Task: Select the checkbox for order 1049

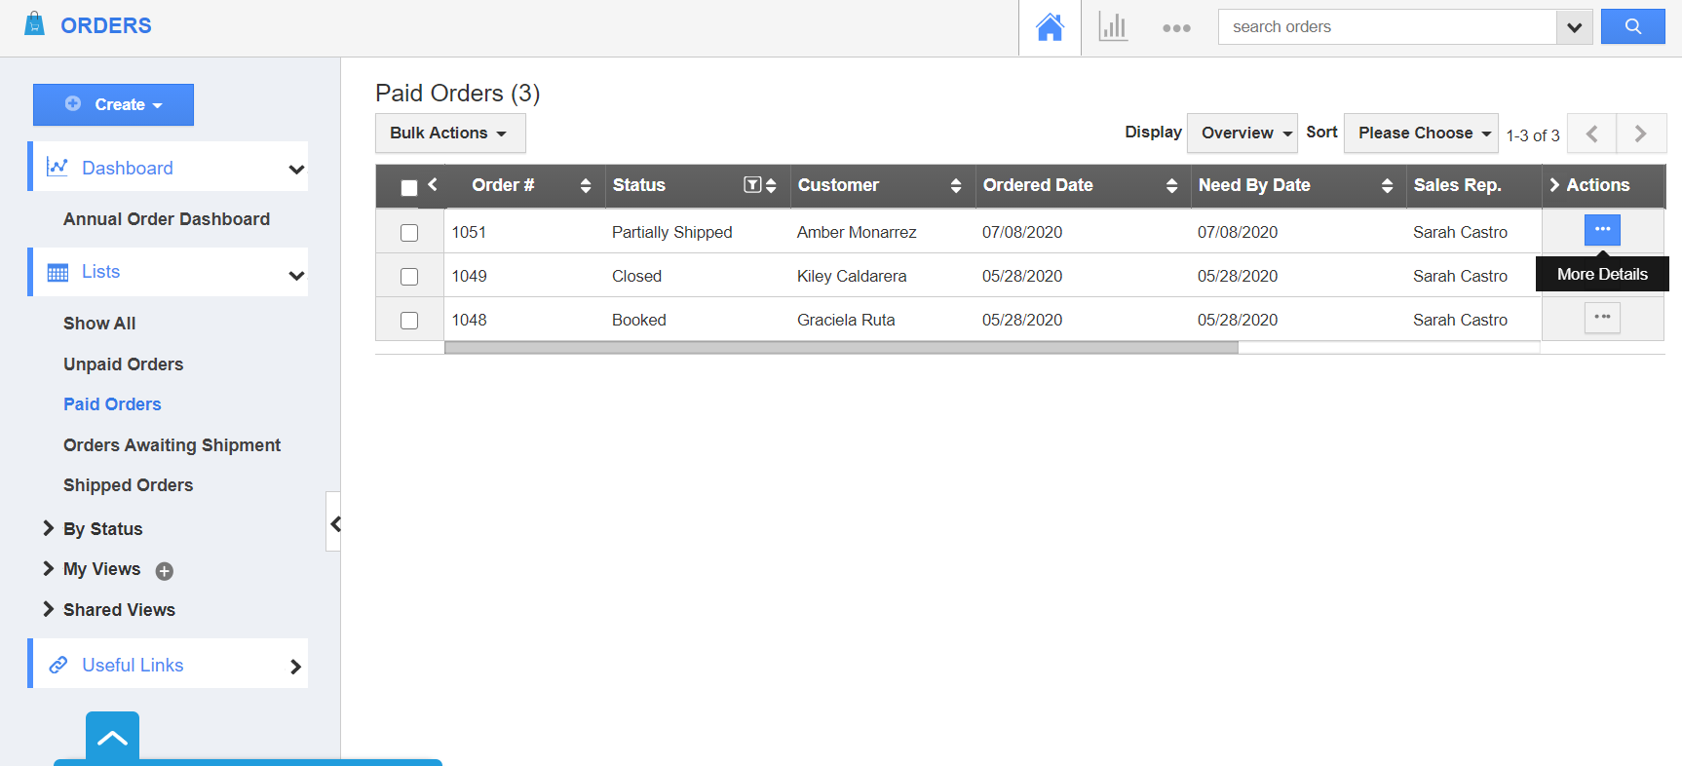Action: [409, 277]
